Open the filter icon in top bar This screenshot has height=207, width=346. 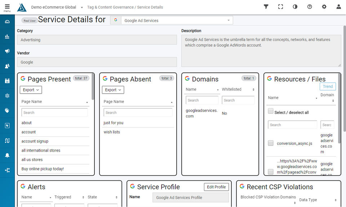[266, 7]
